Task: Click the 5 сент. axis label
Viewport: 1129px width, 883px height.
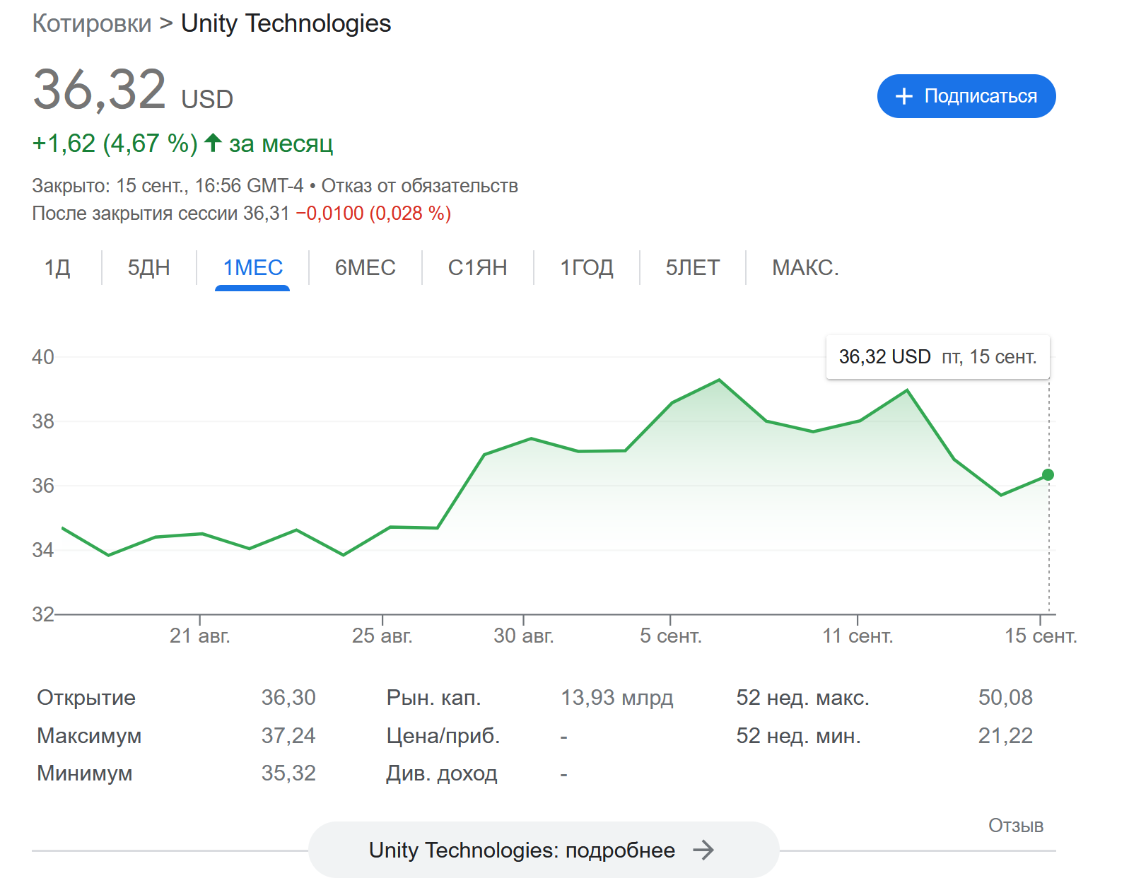Action: click(671, 636)
